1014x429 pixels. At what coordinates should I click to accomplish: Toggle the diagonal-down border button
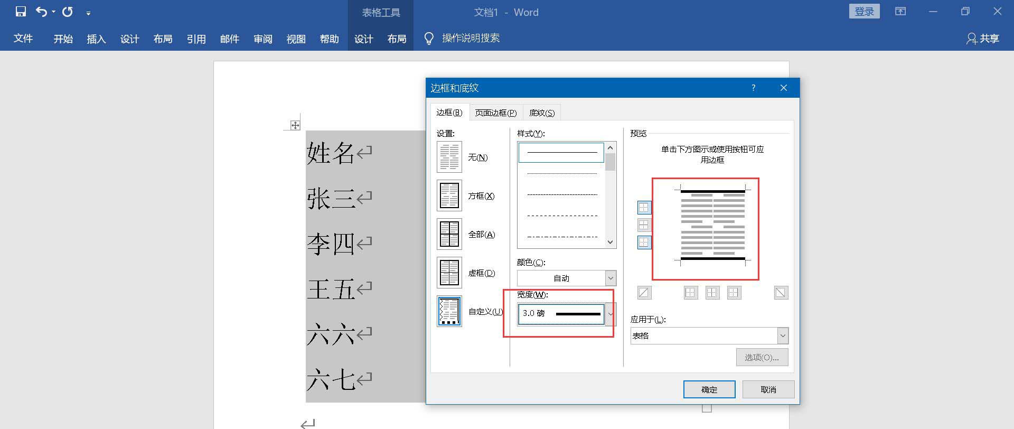781,293
